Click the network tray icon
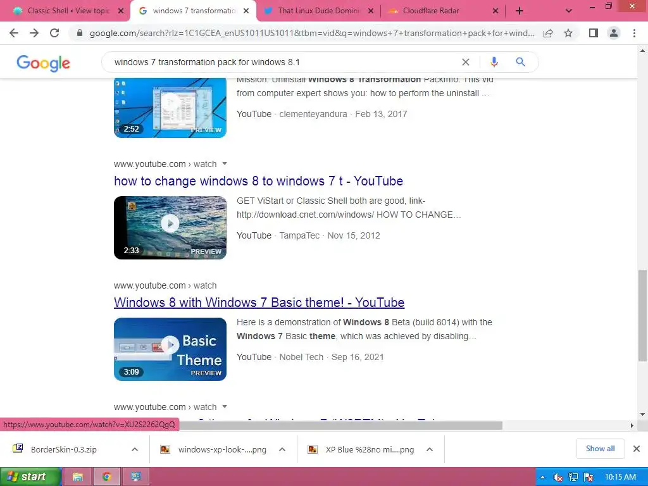The image size is (648, 486). 573,477
